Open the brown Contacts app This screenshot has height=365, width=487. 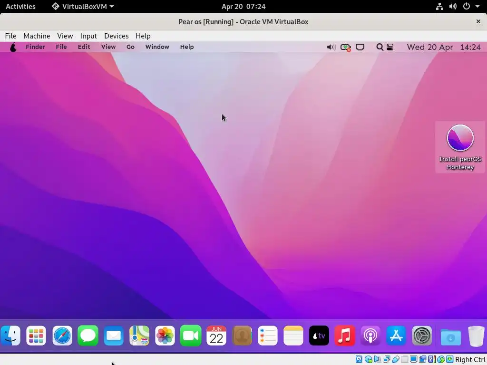[242, 336]
